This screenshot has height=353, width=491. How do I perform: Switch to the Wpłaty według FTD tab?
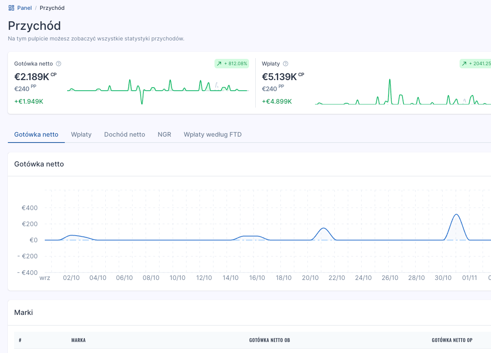(213, 134)
